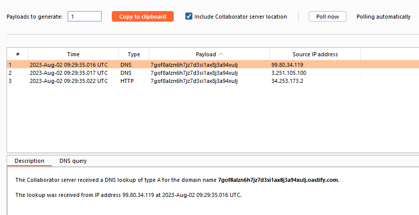
Task: Click payload cell in the HTTP row
Action: point(193,81)
